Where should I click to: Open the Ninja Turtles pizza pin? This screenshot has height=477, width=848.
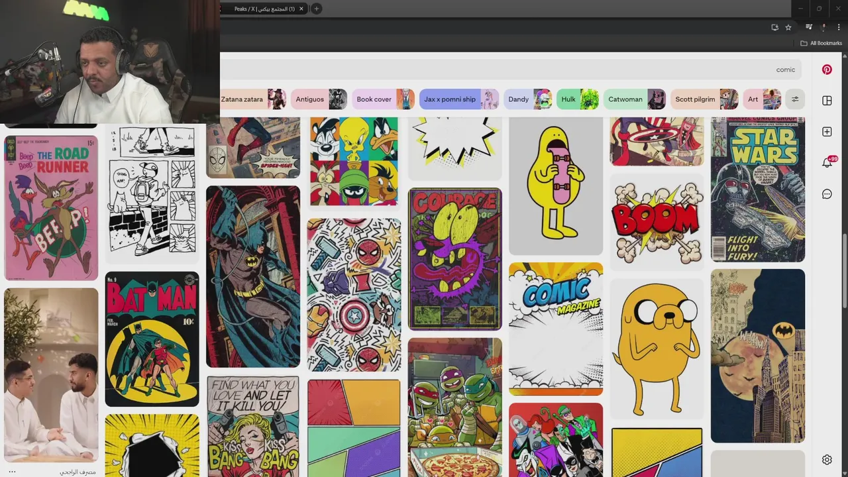click(455, 407)
